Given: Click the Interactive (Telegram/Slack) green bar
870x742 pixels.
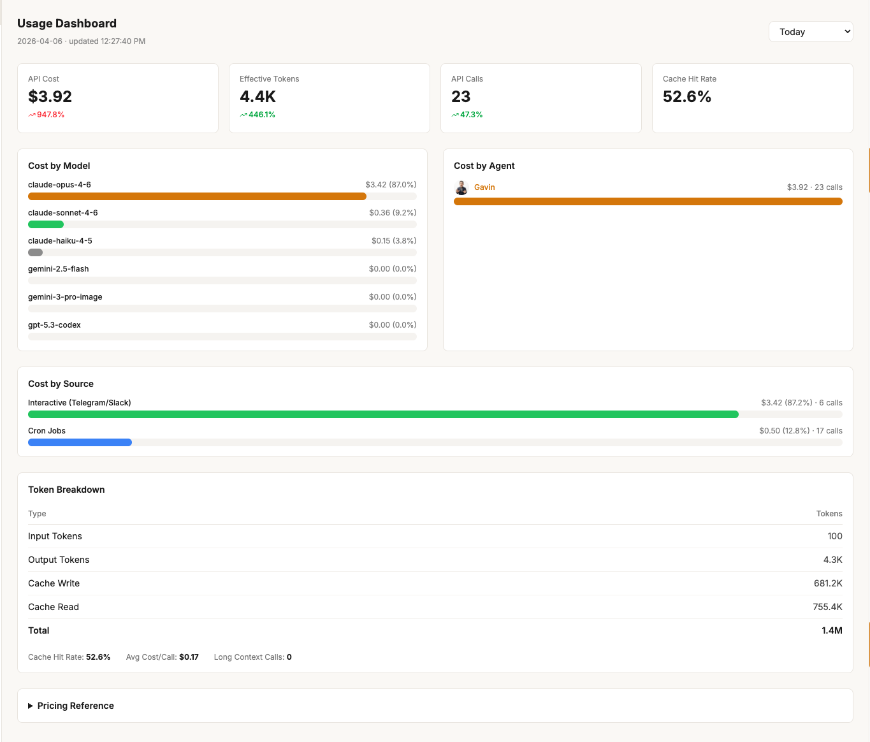Looking at the screenshot, I should click(383, 414).
